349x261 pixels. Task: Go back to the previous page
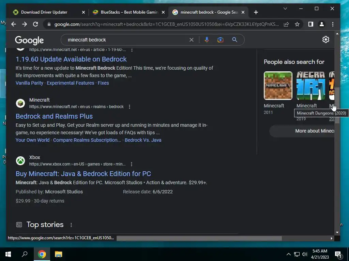[14, 24]
